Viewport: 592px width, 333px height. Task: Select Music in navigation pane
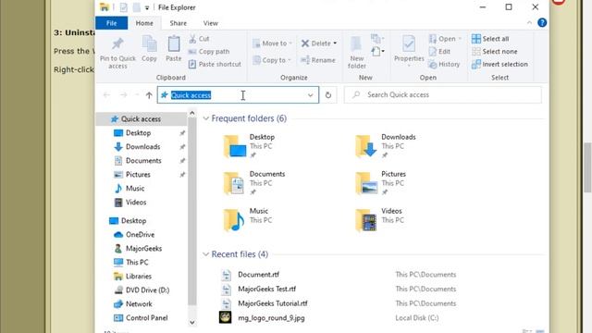[x=135, y=188]
